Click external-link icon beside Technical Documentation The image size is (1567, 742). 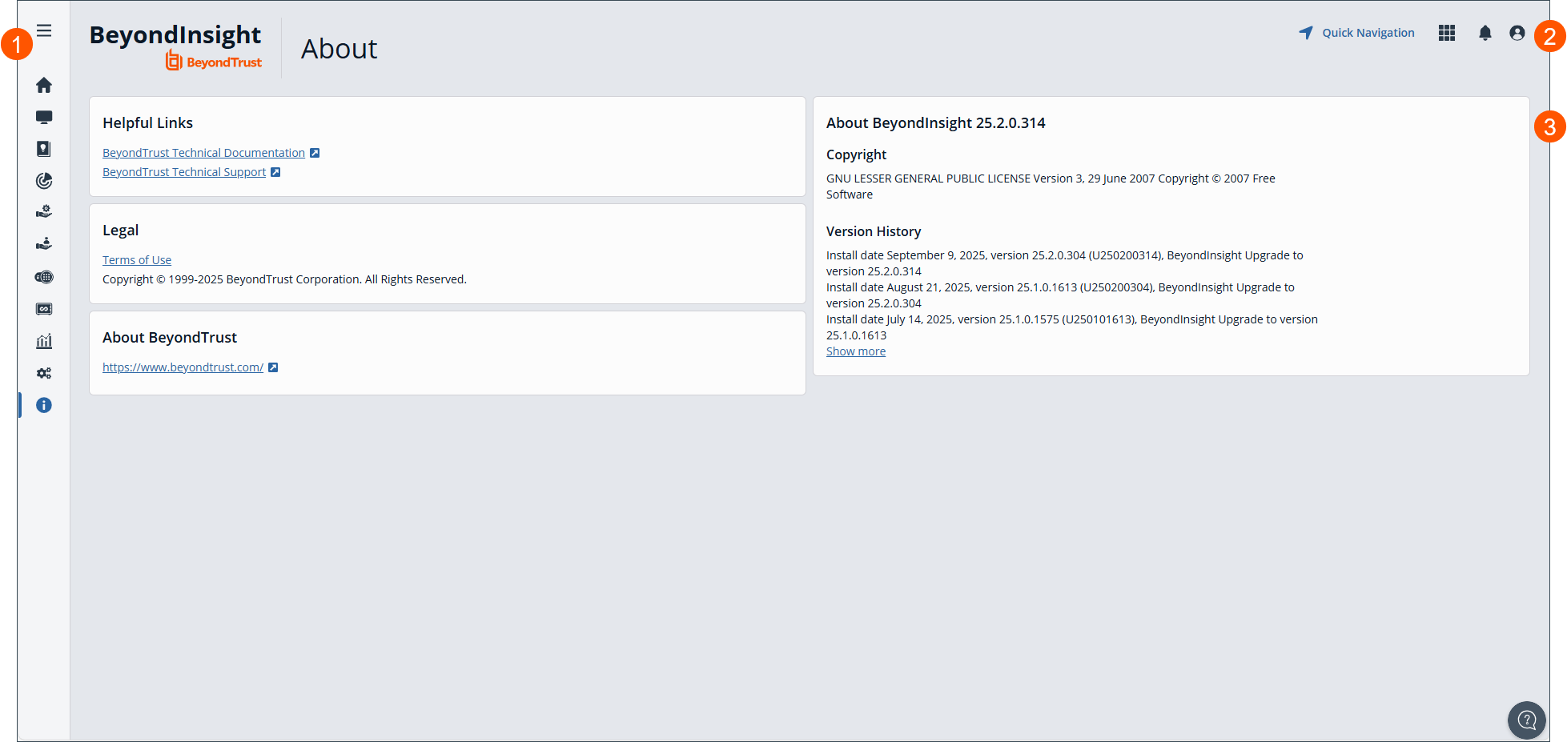point(315,153)
